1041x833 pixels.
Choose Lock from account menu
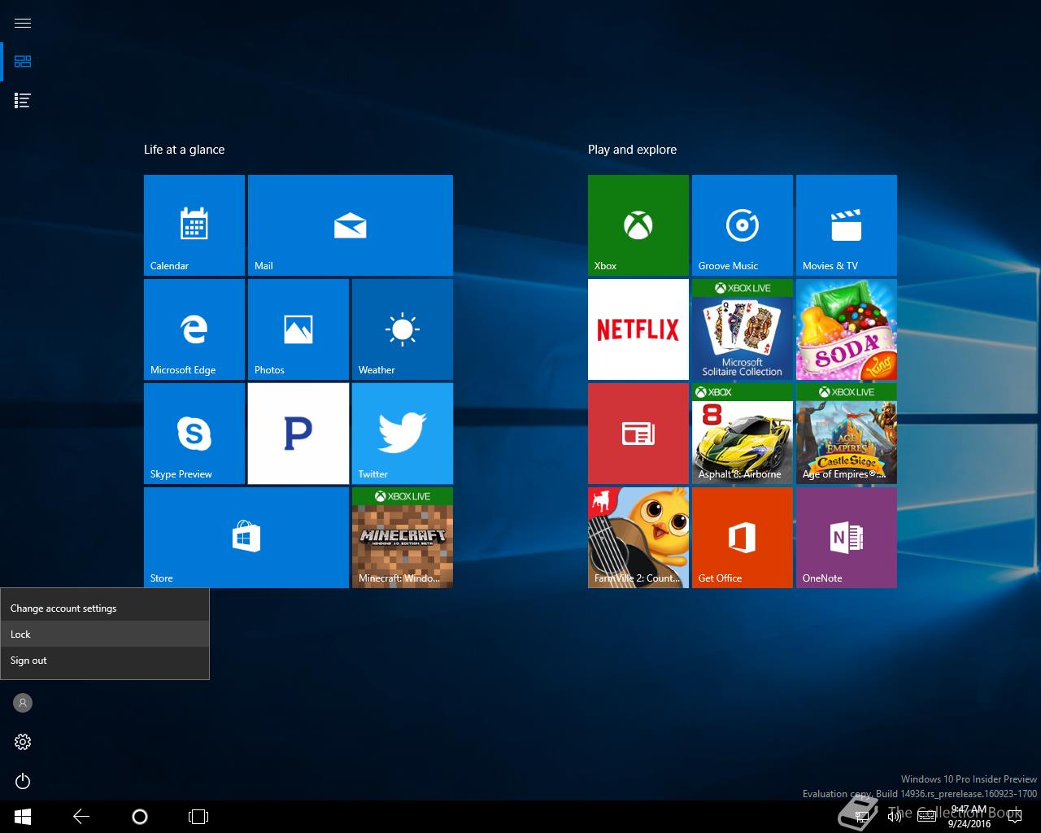pyautogui.click(x=105, y=635)
